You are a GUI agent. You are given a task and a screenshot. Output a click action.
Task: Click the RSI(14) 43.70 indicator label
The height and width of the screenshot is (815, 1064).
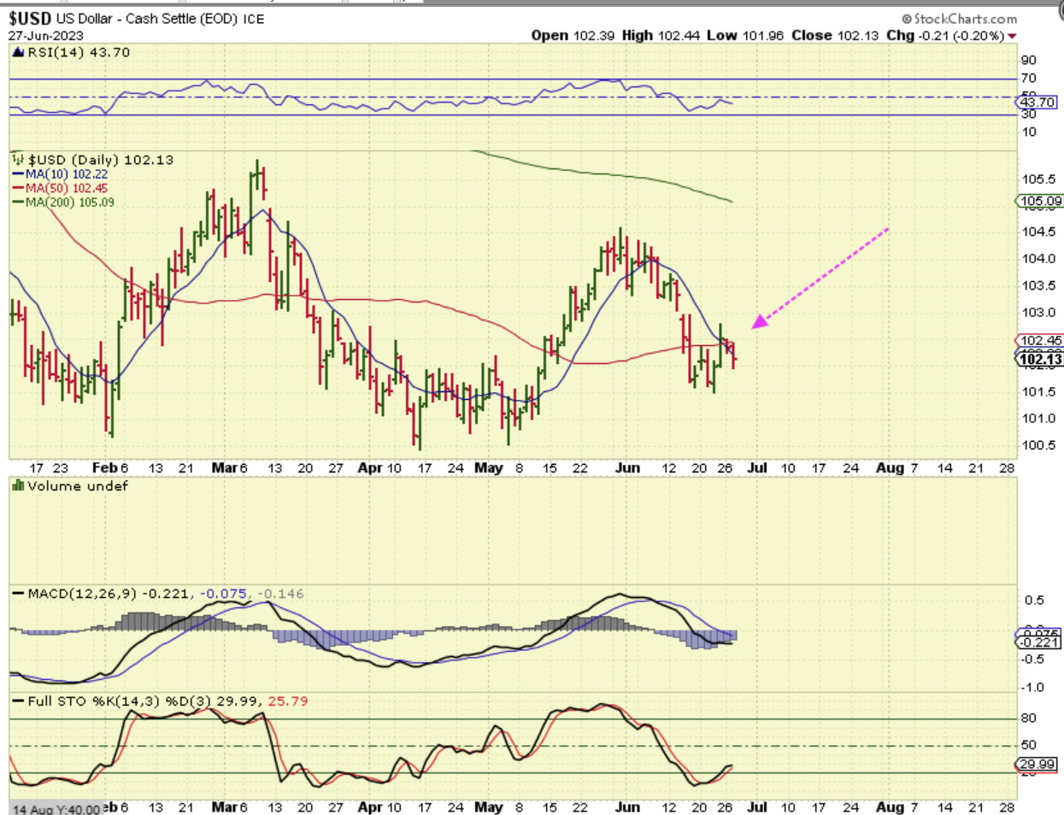79,52
